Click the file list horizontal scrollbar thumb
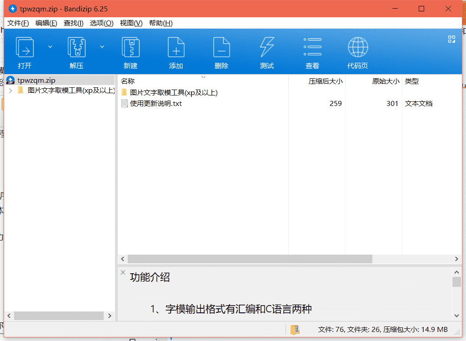The height and width of the screenshot is (341, 466). tap(250, 259)
